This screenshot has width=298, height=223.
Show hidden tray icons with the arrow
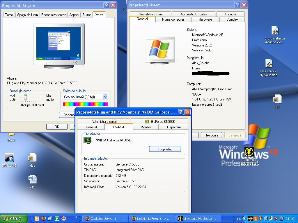(245, 219)
